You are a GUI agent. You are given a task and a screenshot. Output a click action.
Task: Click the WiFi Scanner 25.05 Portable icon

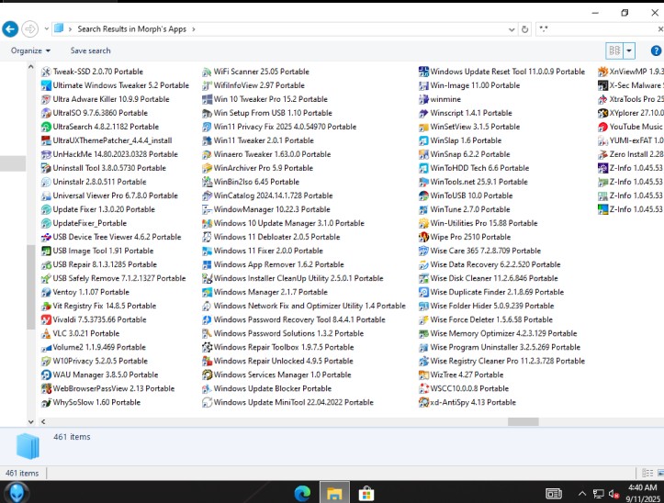pos(207,72)
